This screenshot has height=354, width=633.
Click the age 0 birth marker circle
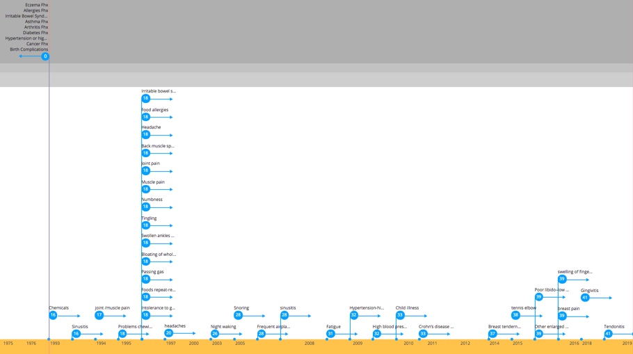tap(45, 56)
